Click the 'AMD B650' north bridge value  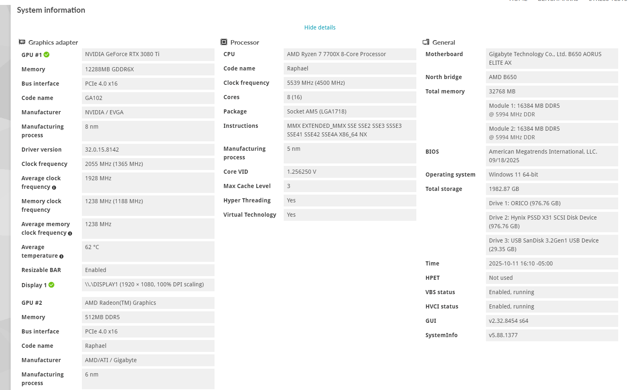coord(552,77)
